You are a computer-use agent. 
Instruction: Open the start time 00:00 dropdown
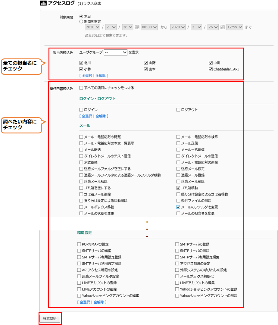[x=149, y=27]
